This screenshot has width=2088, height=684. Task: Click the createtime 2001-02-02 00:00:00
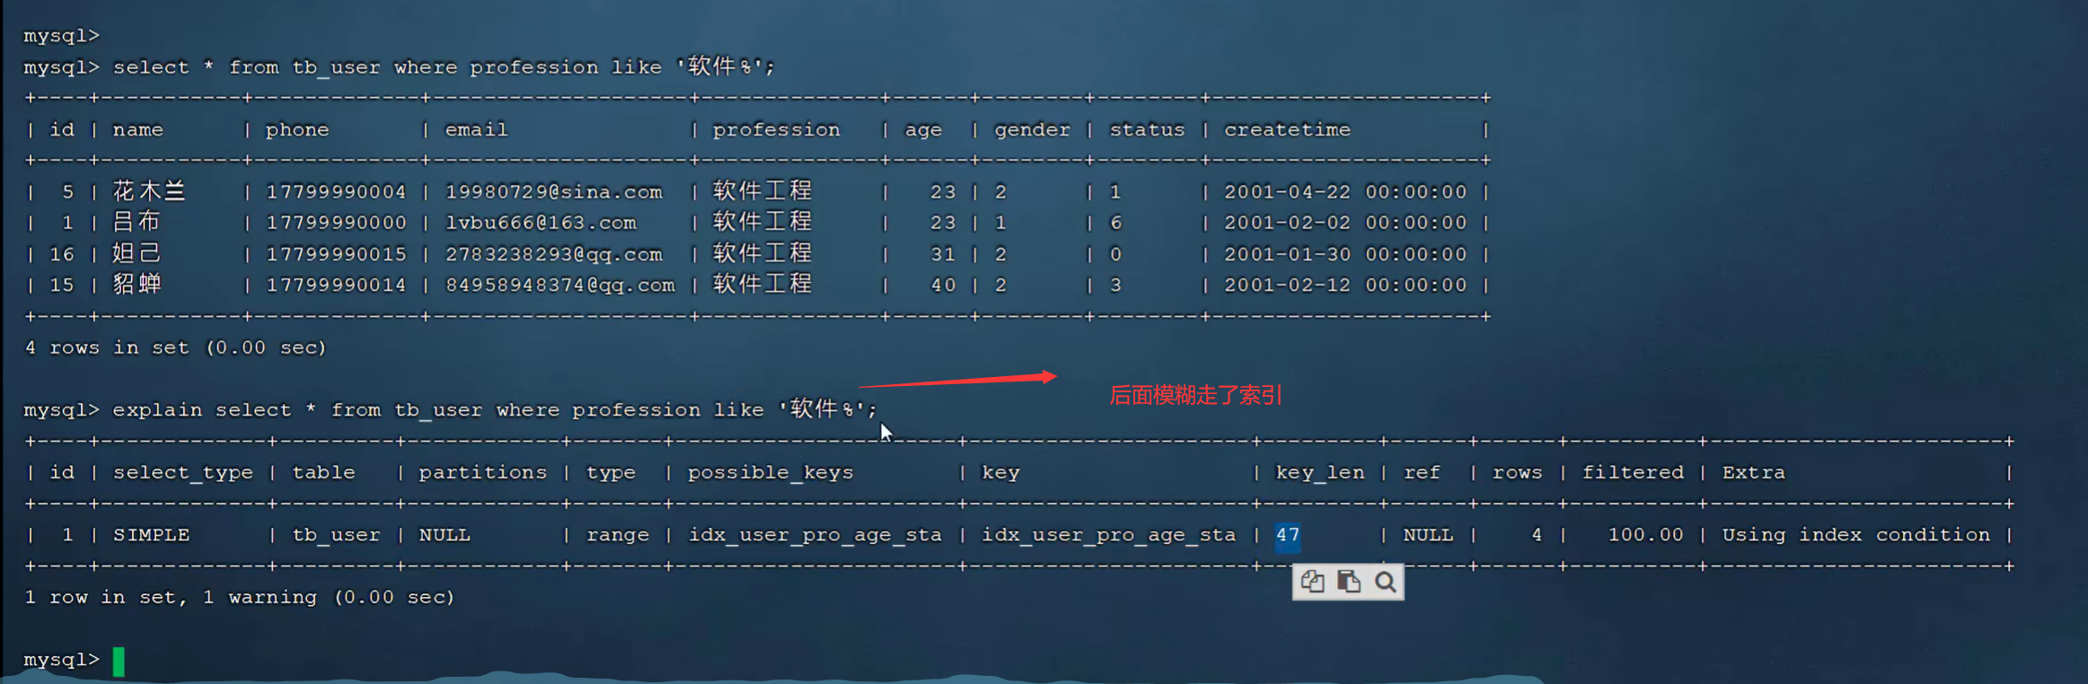(x=1345, y=223)
